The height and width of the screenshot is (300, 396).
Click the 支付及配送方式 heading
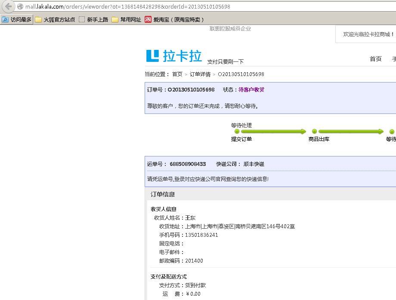[x=168, y=276]
